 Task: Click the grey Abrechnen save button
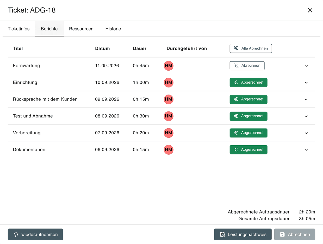[x=295, y=234]
